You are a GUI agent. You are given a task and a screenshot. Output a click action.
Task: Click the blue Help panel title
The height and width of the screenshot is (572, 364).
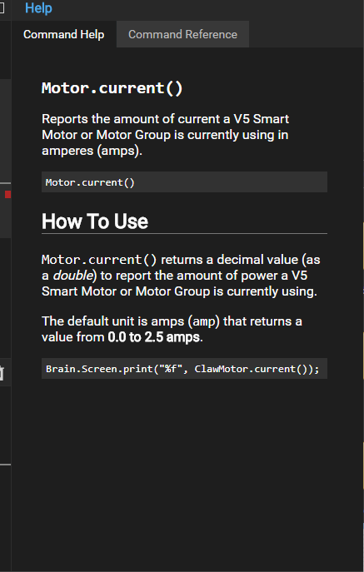click(x=38, y=8)
